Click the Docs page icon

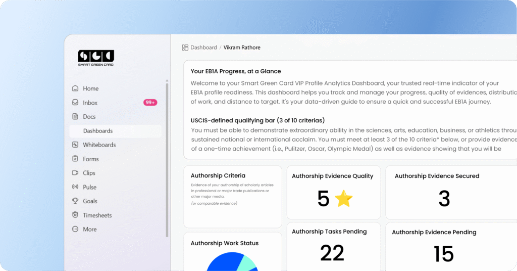point(75,116)
